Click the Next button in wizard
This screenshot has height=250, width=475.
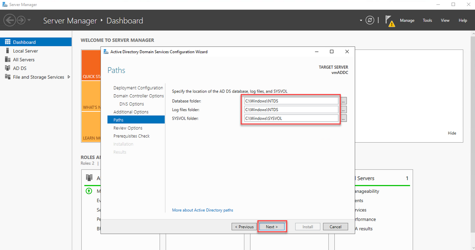coord(272,227)
